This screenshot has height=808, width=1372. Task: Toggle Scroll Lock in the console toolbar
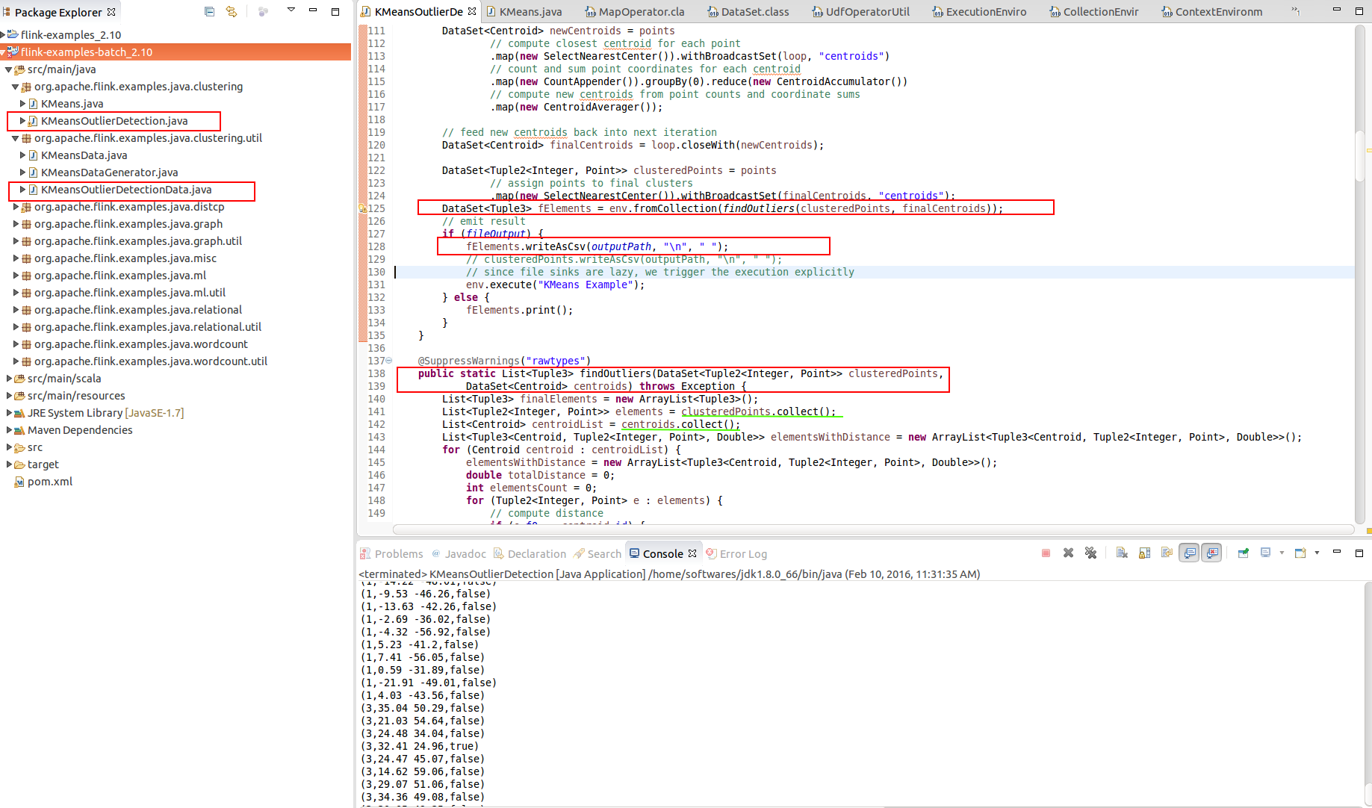click(1144, 553)
